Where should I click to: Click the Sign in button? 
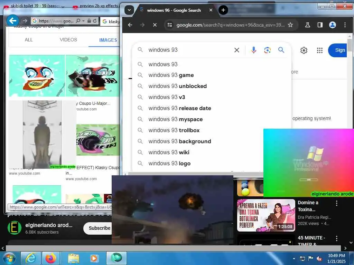click(x=337, y=50)
